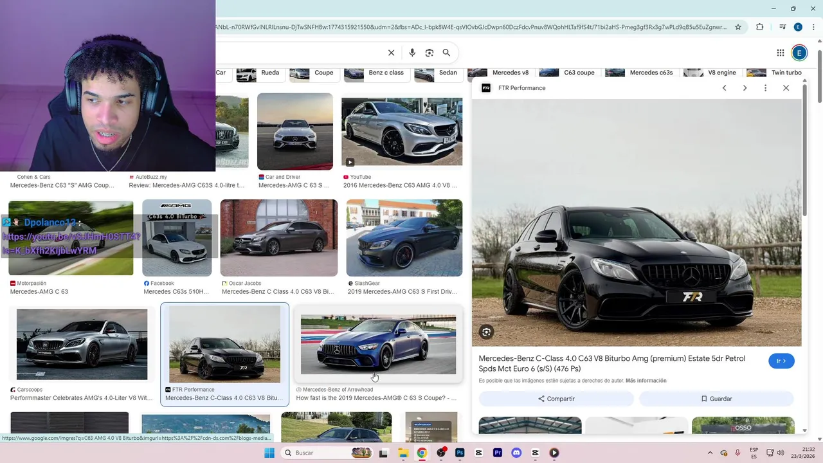Start voice search with microphone icon
Viewport: 823px width, 463px height.
[x=412, y=53]
